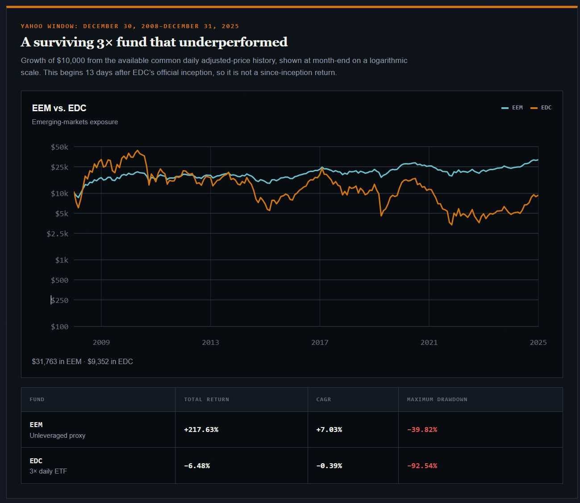Click the $250 y-axis label
This screenshot has height=503, width=580.
click(x=59, y=300)
